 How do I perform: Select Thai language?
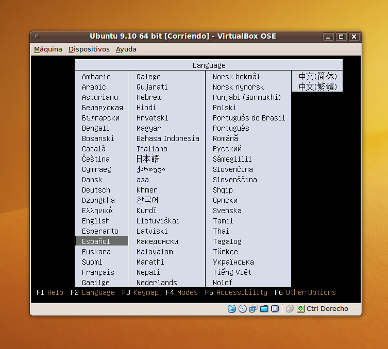(221, 231)
